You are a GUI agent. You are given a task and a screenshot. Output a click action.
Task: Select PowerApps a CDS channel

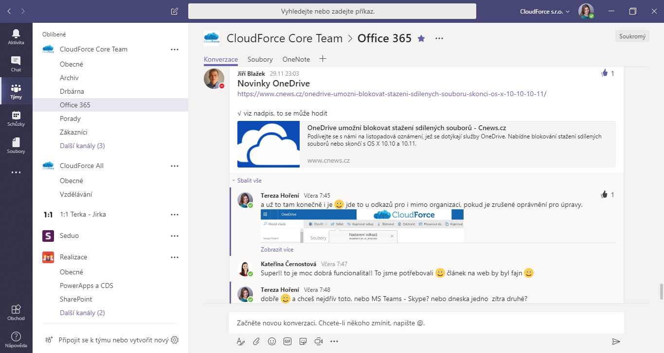[87, 286]
